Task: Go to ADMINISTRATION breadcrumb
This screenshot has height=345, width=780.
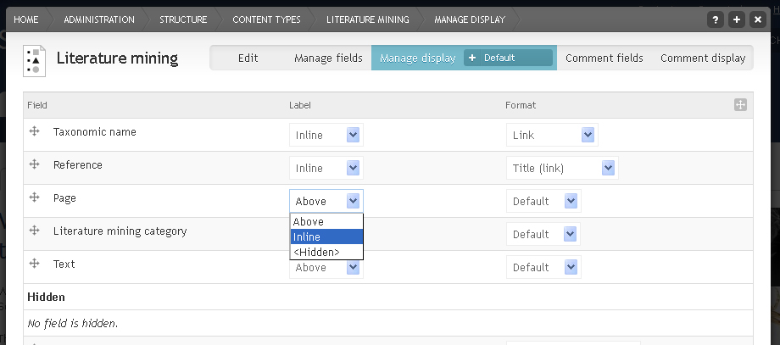Action: [99, 19]
